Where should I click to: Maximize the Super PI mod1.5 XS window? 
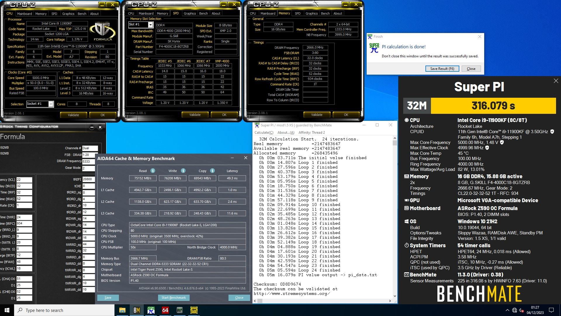tap(377, 125)
